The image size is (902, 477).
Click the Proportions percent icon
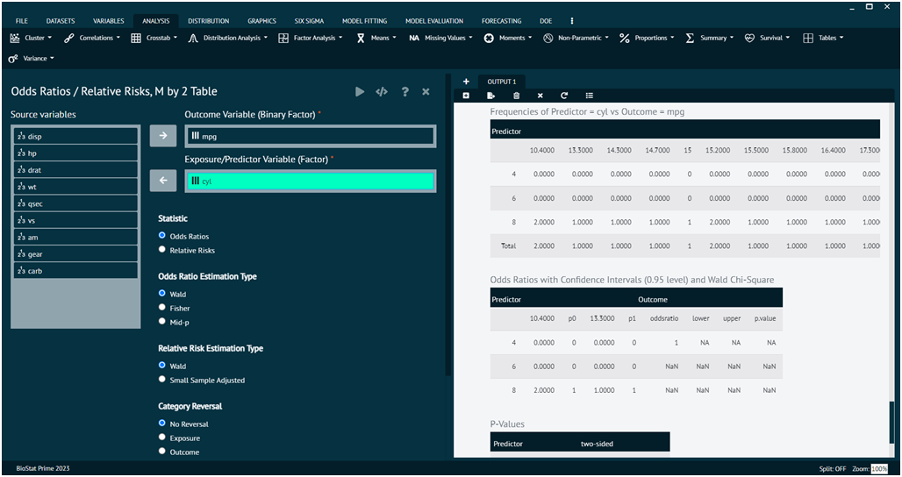tap(624, 38)
